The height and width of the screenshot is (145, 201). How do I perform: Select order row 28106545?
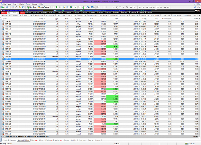100,134
